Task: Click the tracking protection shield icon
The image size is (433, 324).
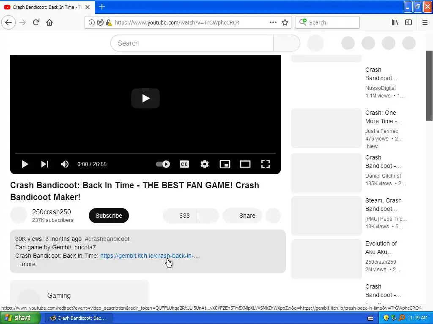Action: pos(100,23)
